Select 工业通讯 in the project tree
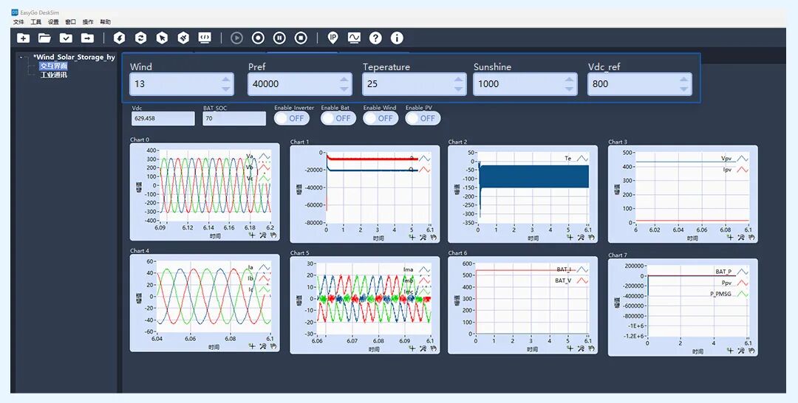798x403 pixels. coord(53,75)
